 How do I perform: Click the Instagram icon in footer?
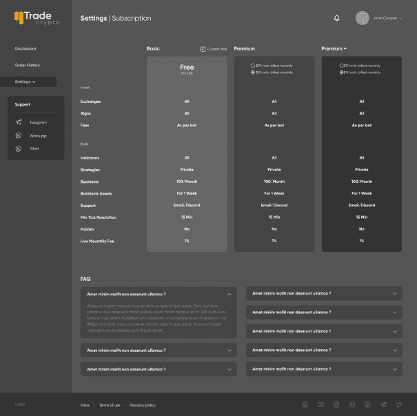336,405
